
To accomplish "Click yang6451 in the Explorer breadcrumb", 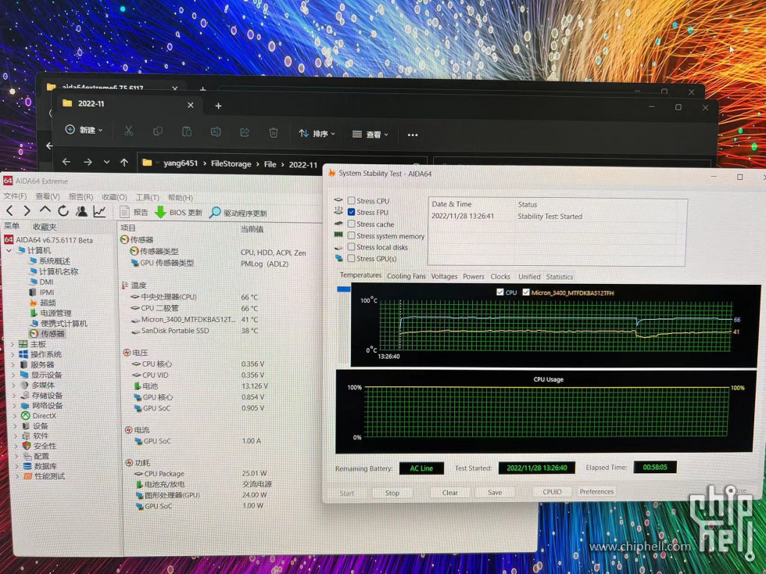I will click(x=181, y=163).
